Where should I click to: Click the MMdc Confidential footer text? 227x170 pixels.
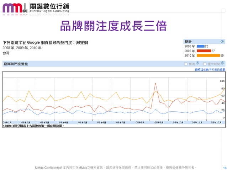[116, 168]
